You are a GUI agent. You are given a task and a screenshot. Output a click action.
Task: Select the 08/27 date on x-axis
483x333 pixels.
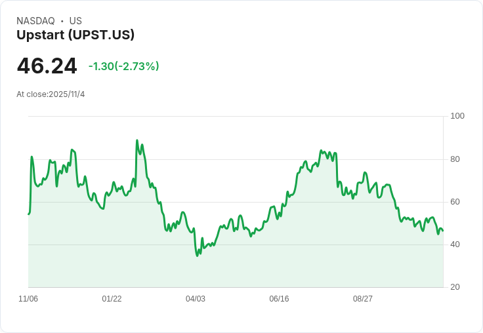click(363, 299)
